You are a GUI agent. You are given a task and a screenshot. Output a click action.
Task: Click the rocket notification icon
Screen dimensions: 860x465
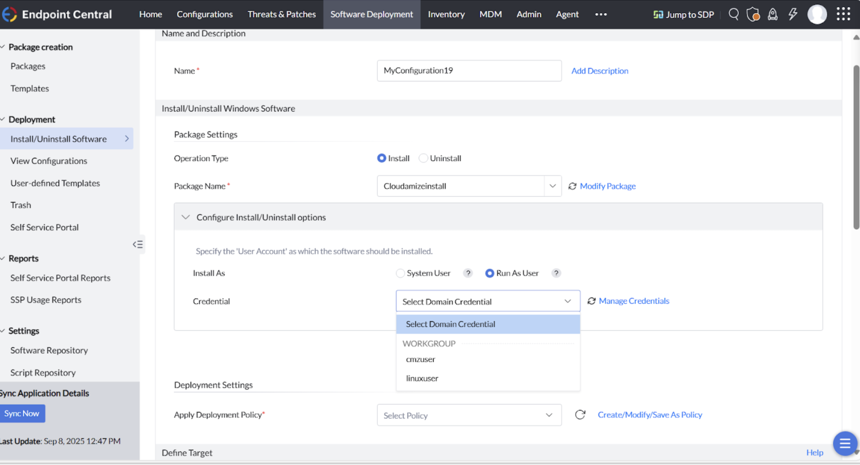point(772,14)
